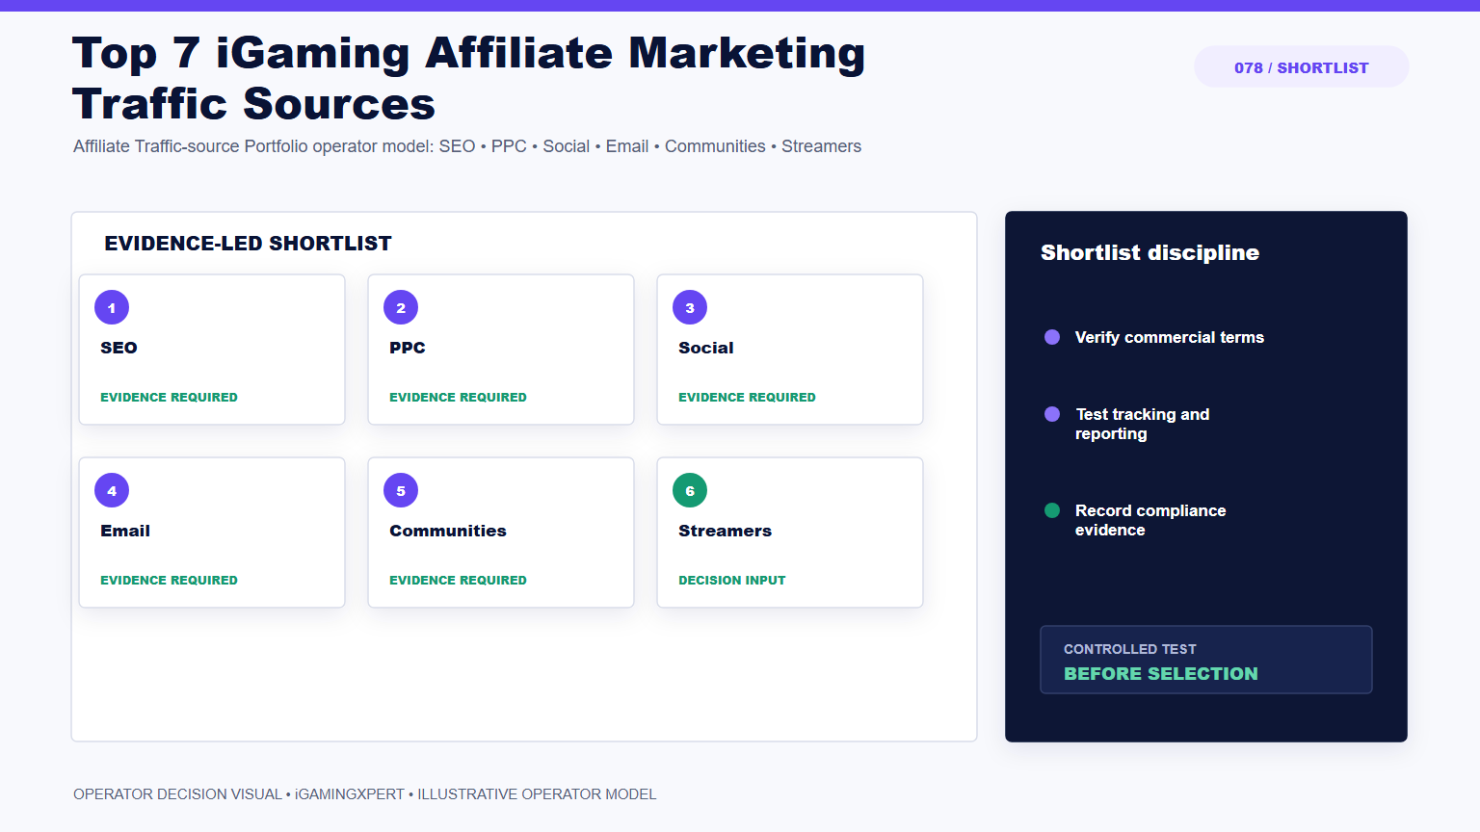The width and height of the screenshot is (1480, 832).
Task: Click the Verify commercial terms text
Action: [1170, 337]
